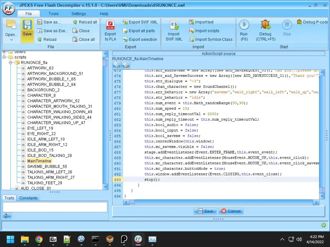Click the add trait icon above code
330x247 pixels.
117,65
